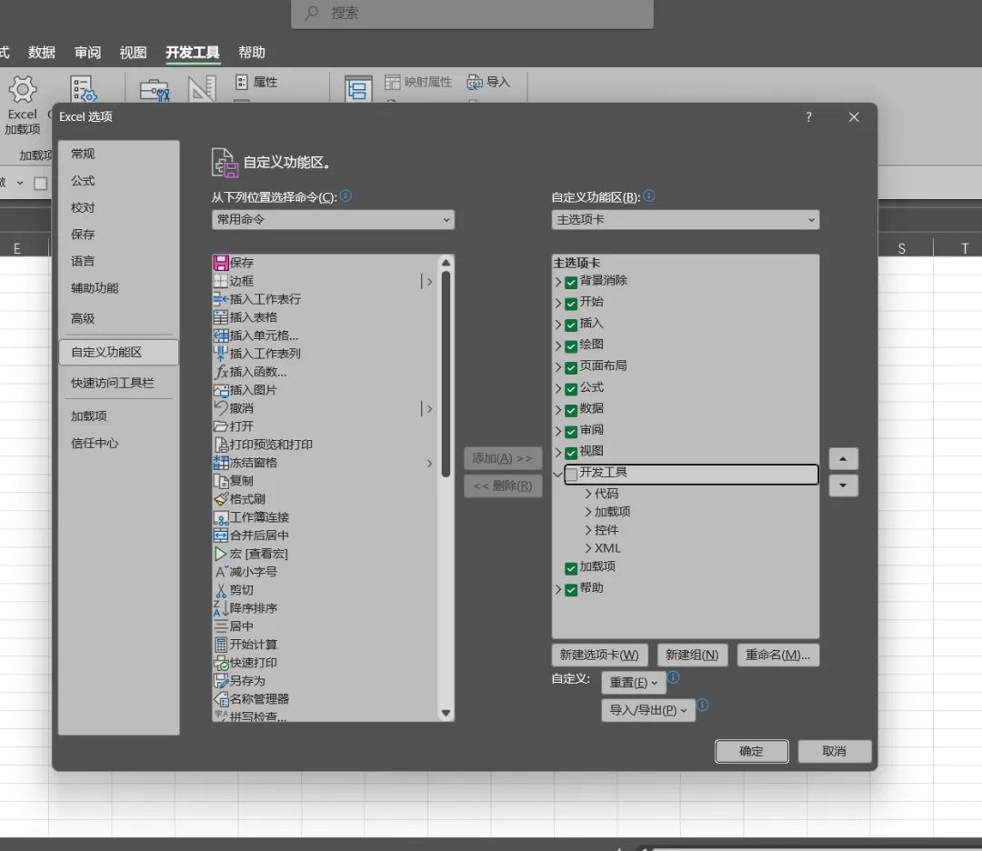Uncheck the 页面布局 tab checkbox
Image resolution: width=982 pixels, height=851 pixels.
click(x=570, y=367)
